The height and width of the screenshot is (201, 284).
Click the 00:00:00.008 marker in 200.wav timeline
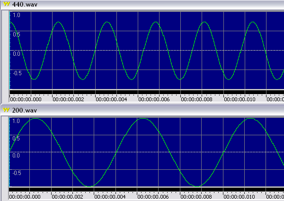point(197,197)
